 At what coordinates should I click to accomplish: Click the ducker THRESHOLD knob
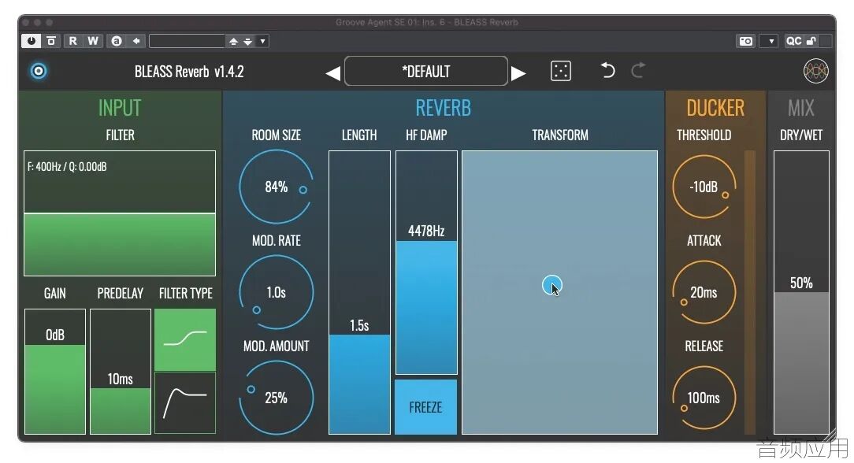[x=704, y=187]
